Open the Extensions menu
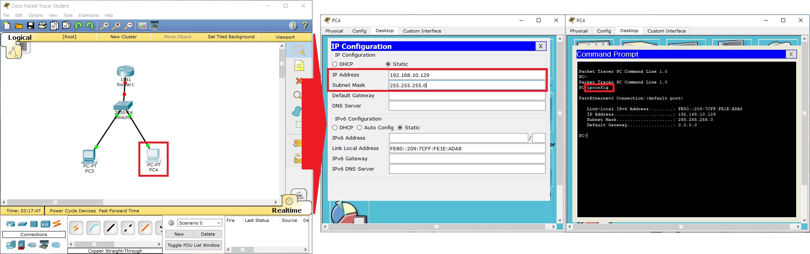 coord(89,15)
